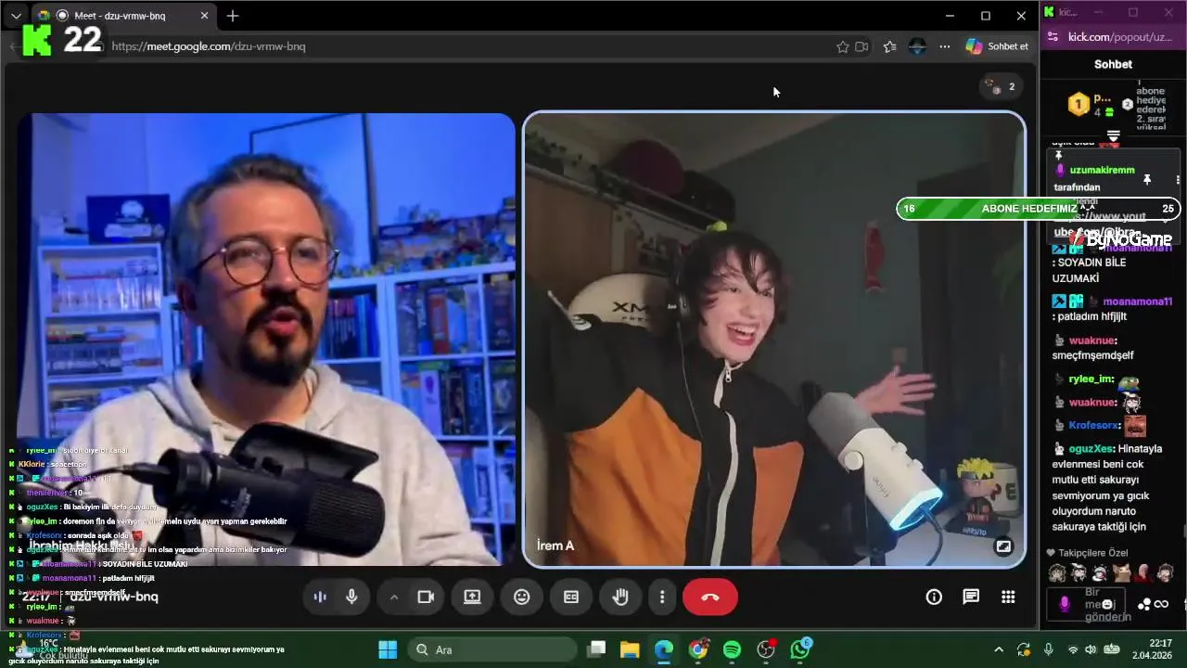Open Task View on taskbar
Viewport: 1187px width, 668px height.
[596, 649]
